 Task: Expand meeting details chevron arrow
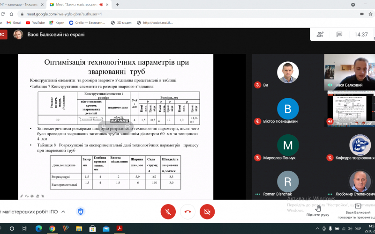[x=63, y=212]
